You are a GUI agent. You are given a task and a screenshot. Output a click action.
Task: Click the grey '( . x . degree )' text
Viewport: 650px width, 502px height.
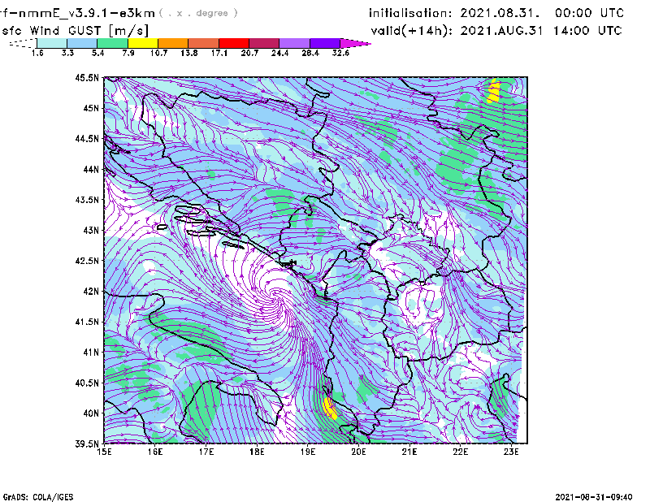198,13
